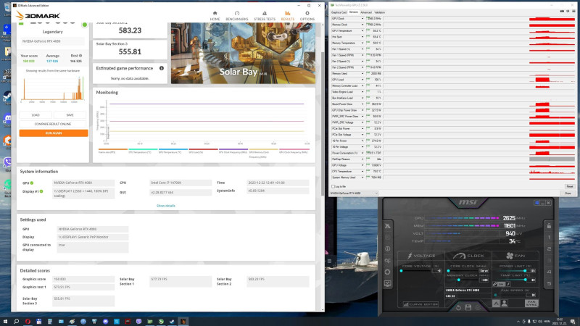This screenshot has height=326, width=580.
Task: Open Hot Spot sensor dropdown arrow
Action: coord(362,37)
